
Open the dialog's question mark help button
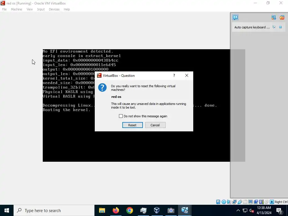click(174, 75)
